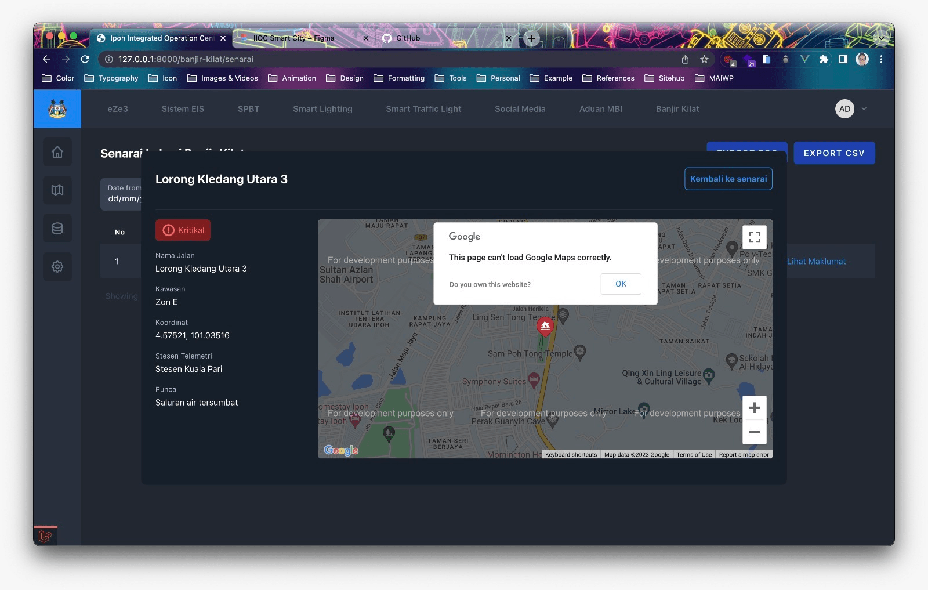Dismiss the Google Maps error with OK

(x=621, y=284)
